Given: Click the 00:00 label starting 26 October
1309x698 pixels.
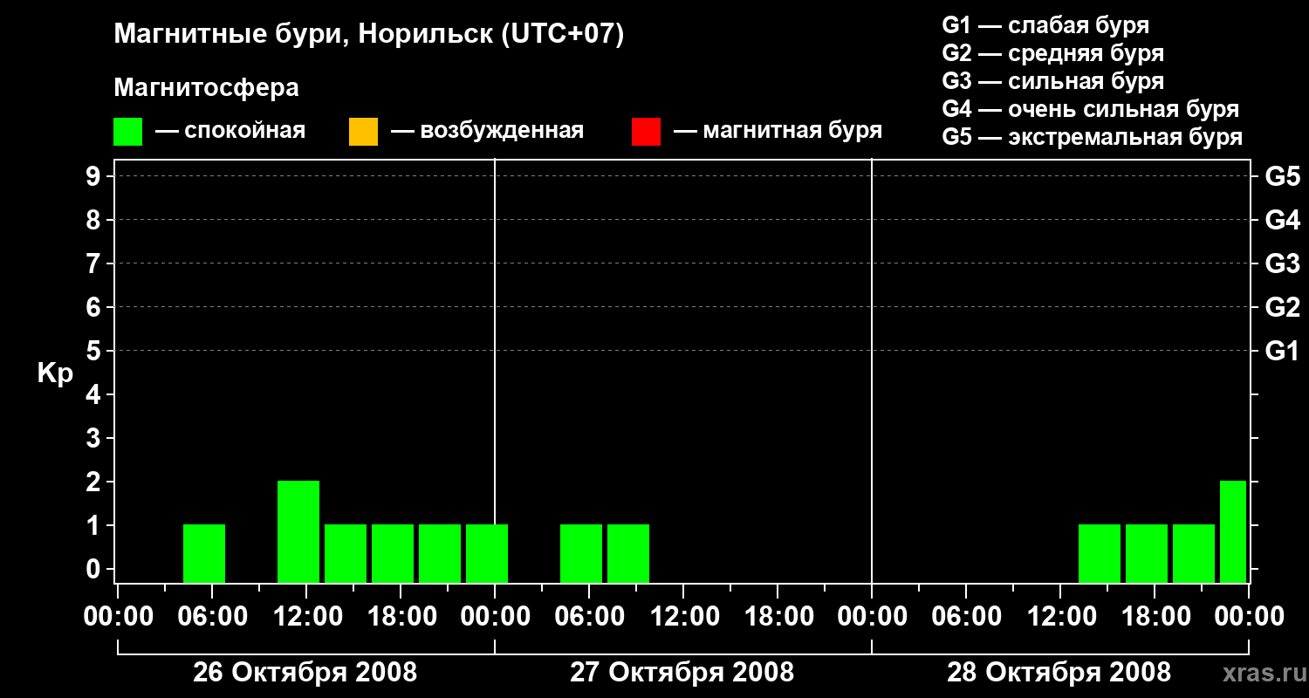Looking at the screenshot, I should (x=119, y=616).
